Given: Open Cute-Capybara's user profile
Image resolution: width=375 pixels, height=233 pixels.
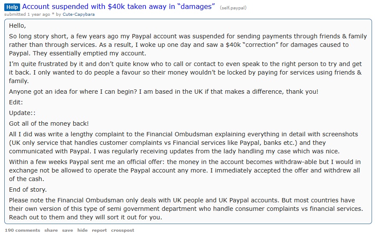Looking at the screenshot, I should click(x=78, y=14).
